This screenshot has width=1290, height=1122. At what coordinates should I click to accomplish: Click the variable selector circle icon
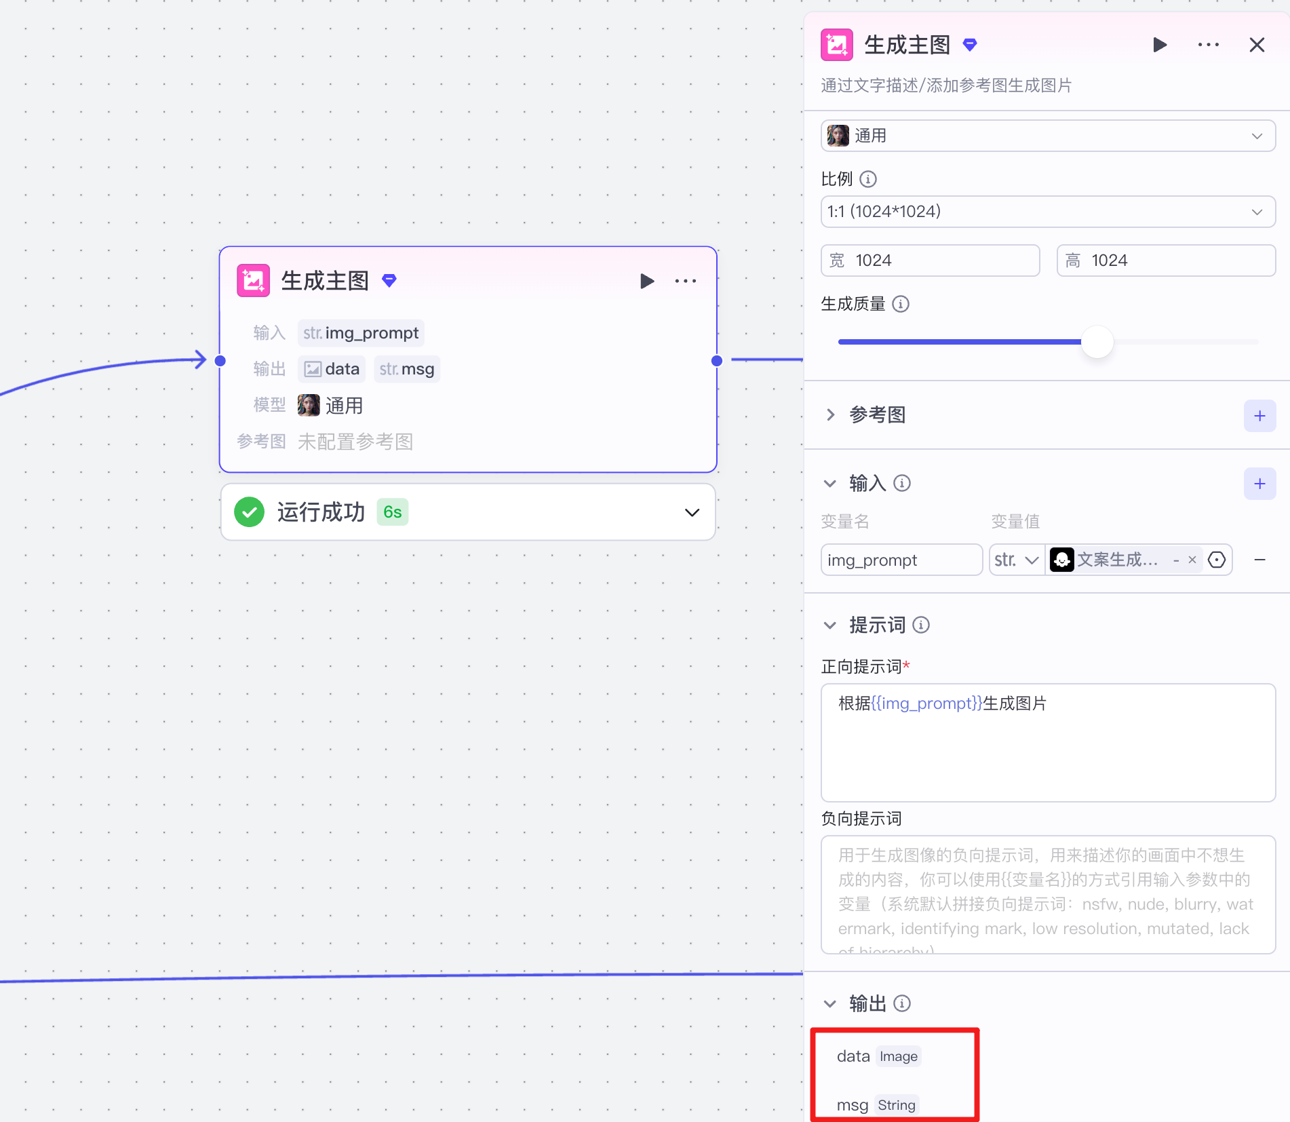(x=1217, y=560)
